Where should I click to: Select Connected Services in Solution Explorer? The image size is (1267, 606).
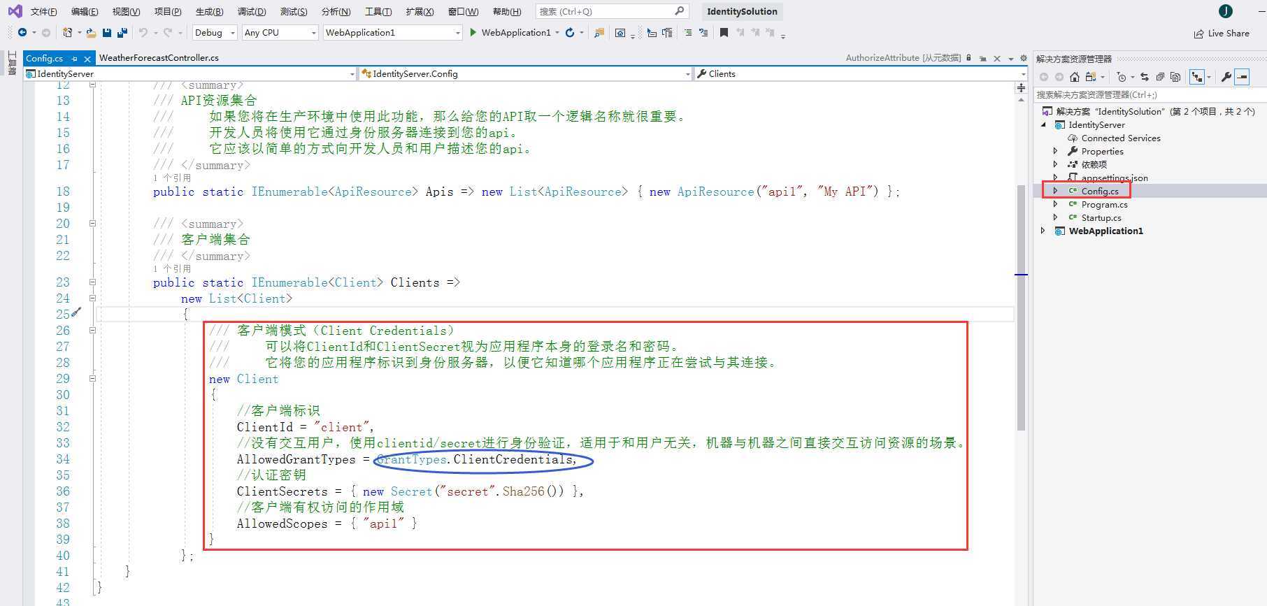1121,138
